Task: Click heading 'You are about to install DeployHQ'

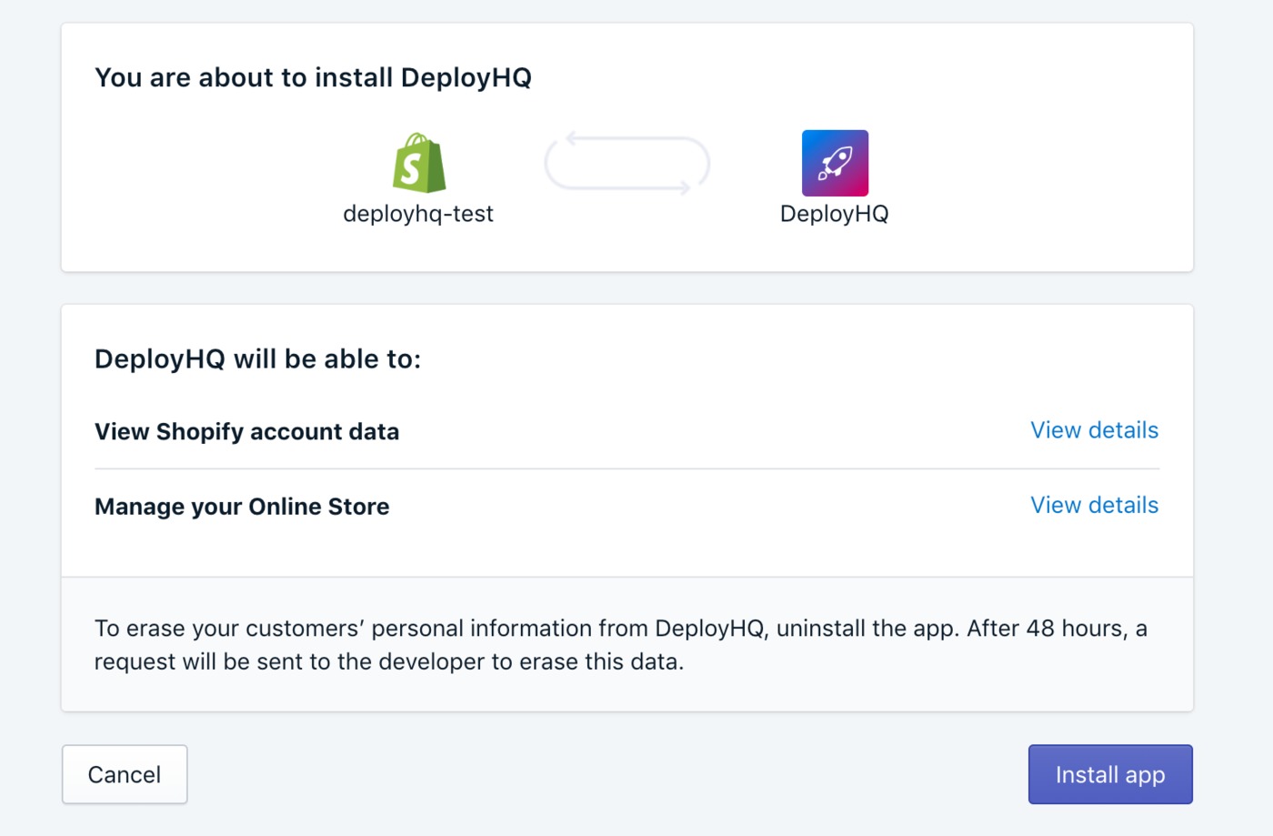Action: pos(313,77)
